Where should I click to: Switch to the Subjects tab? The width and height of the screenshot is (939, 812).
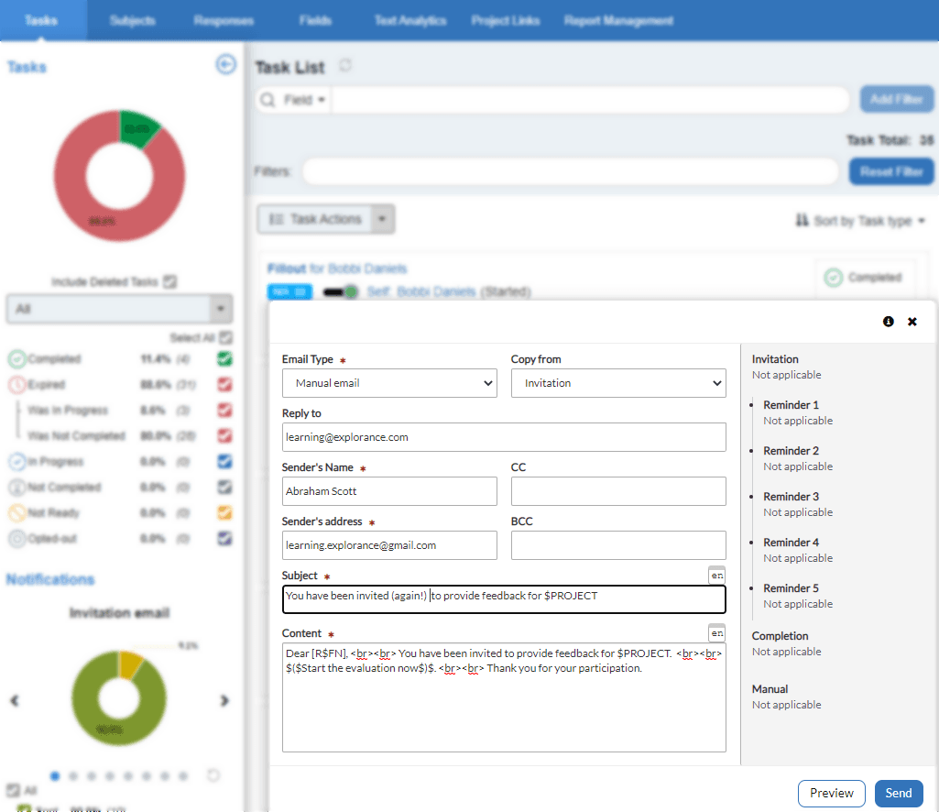132,20
